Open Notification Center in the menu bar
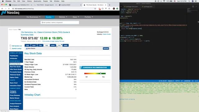This screenshot has width=199, height=112. [196, 1]
